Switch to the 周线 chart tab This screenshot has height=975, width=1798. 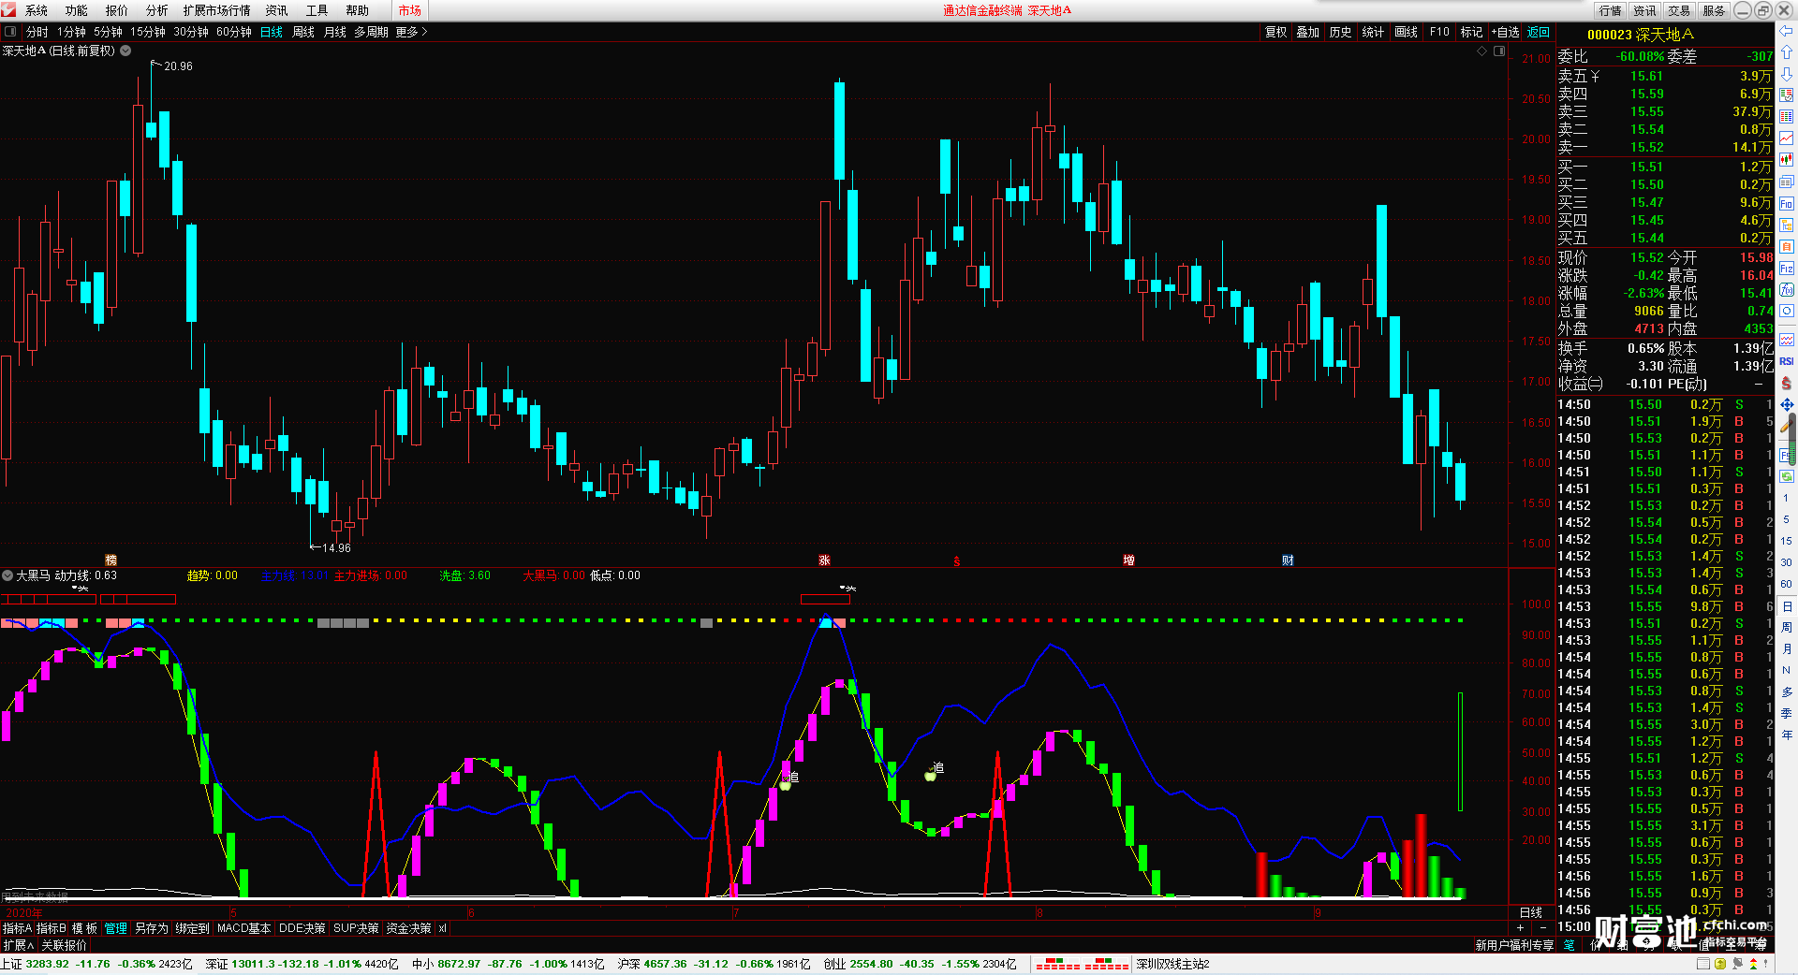pyautogui.click(x=303, y=32)
